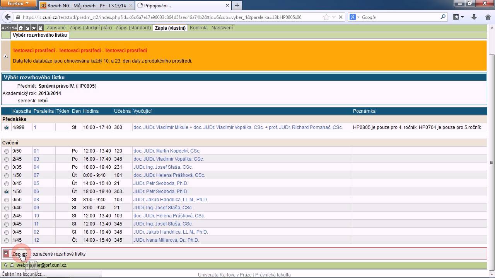Go to the Kontrola section
Image resolution: width=495 pixels, height=278 pixels.
tap(199, 28)
